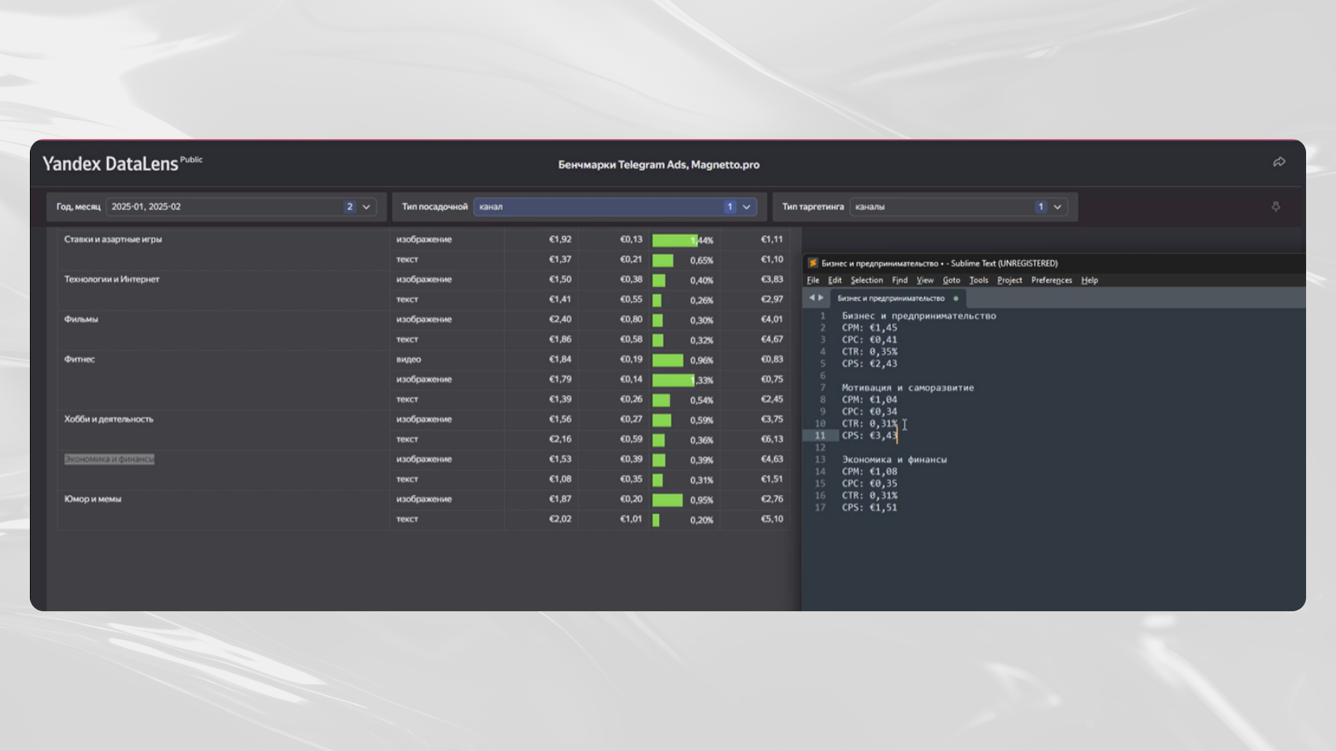Open the Tools menu in Sublime Text

pyautogui.click(x=978, y=280)
